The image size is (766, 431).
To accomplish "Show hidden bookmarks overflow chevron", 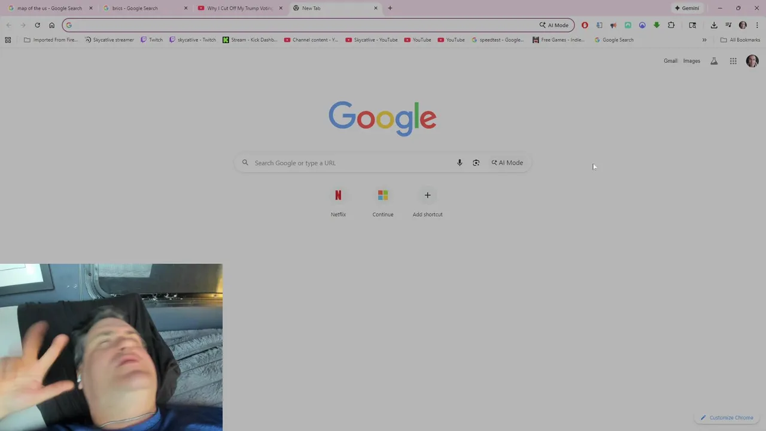I will [704, 40].
